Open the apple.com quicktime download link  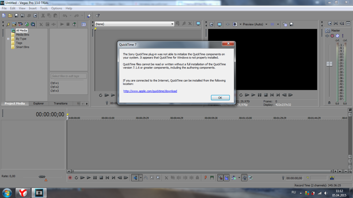(x=150, y=91)
